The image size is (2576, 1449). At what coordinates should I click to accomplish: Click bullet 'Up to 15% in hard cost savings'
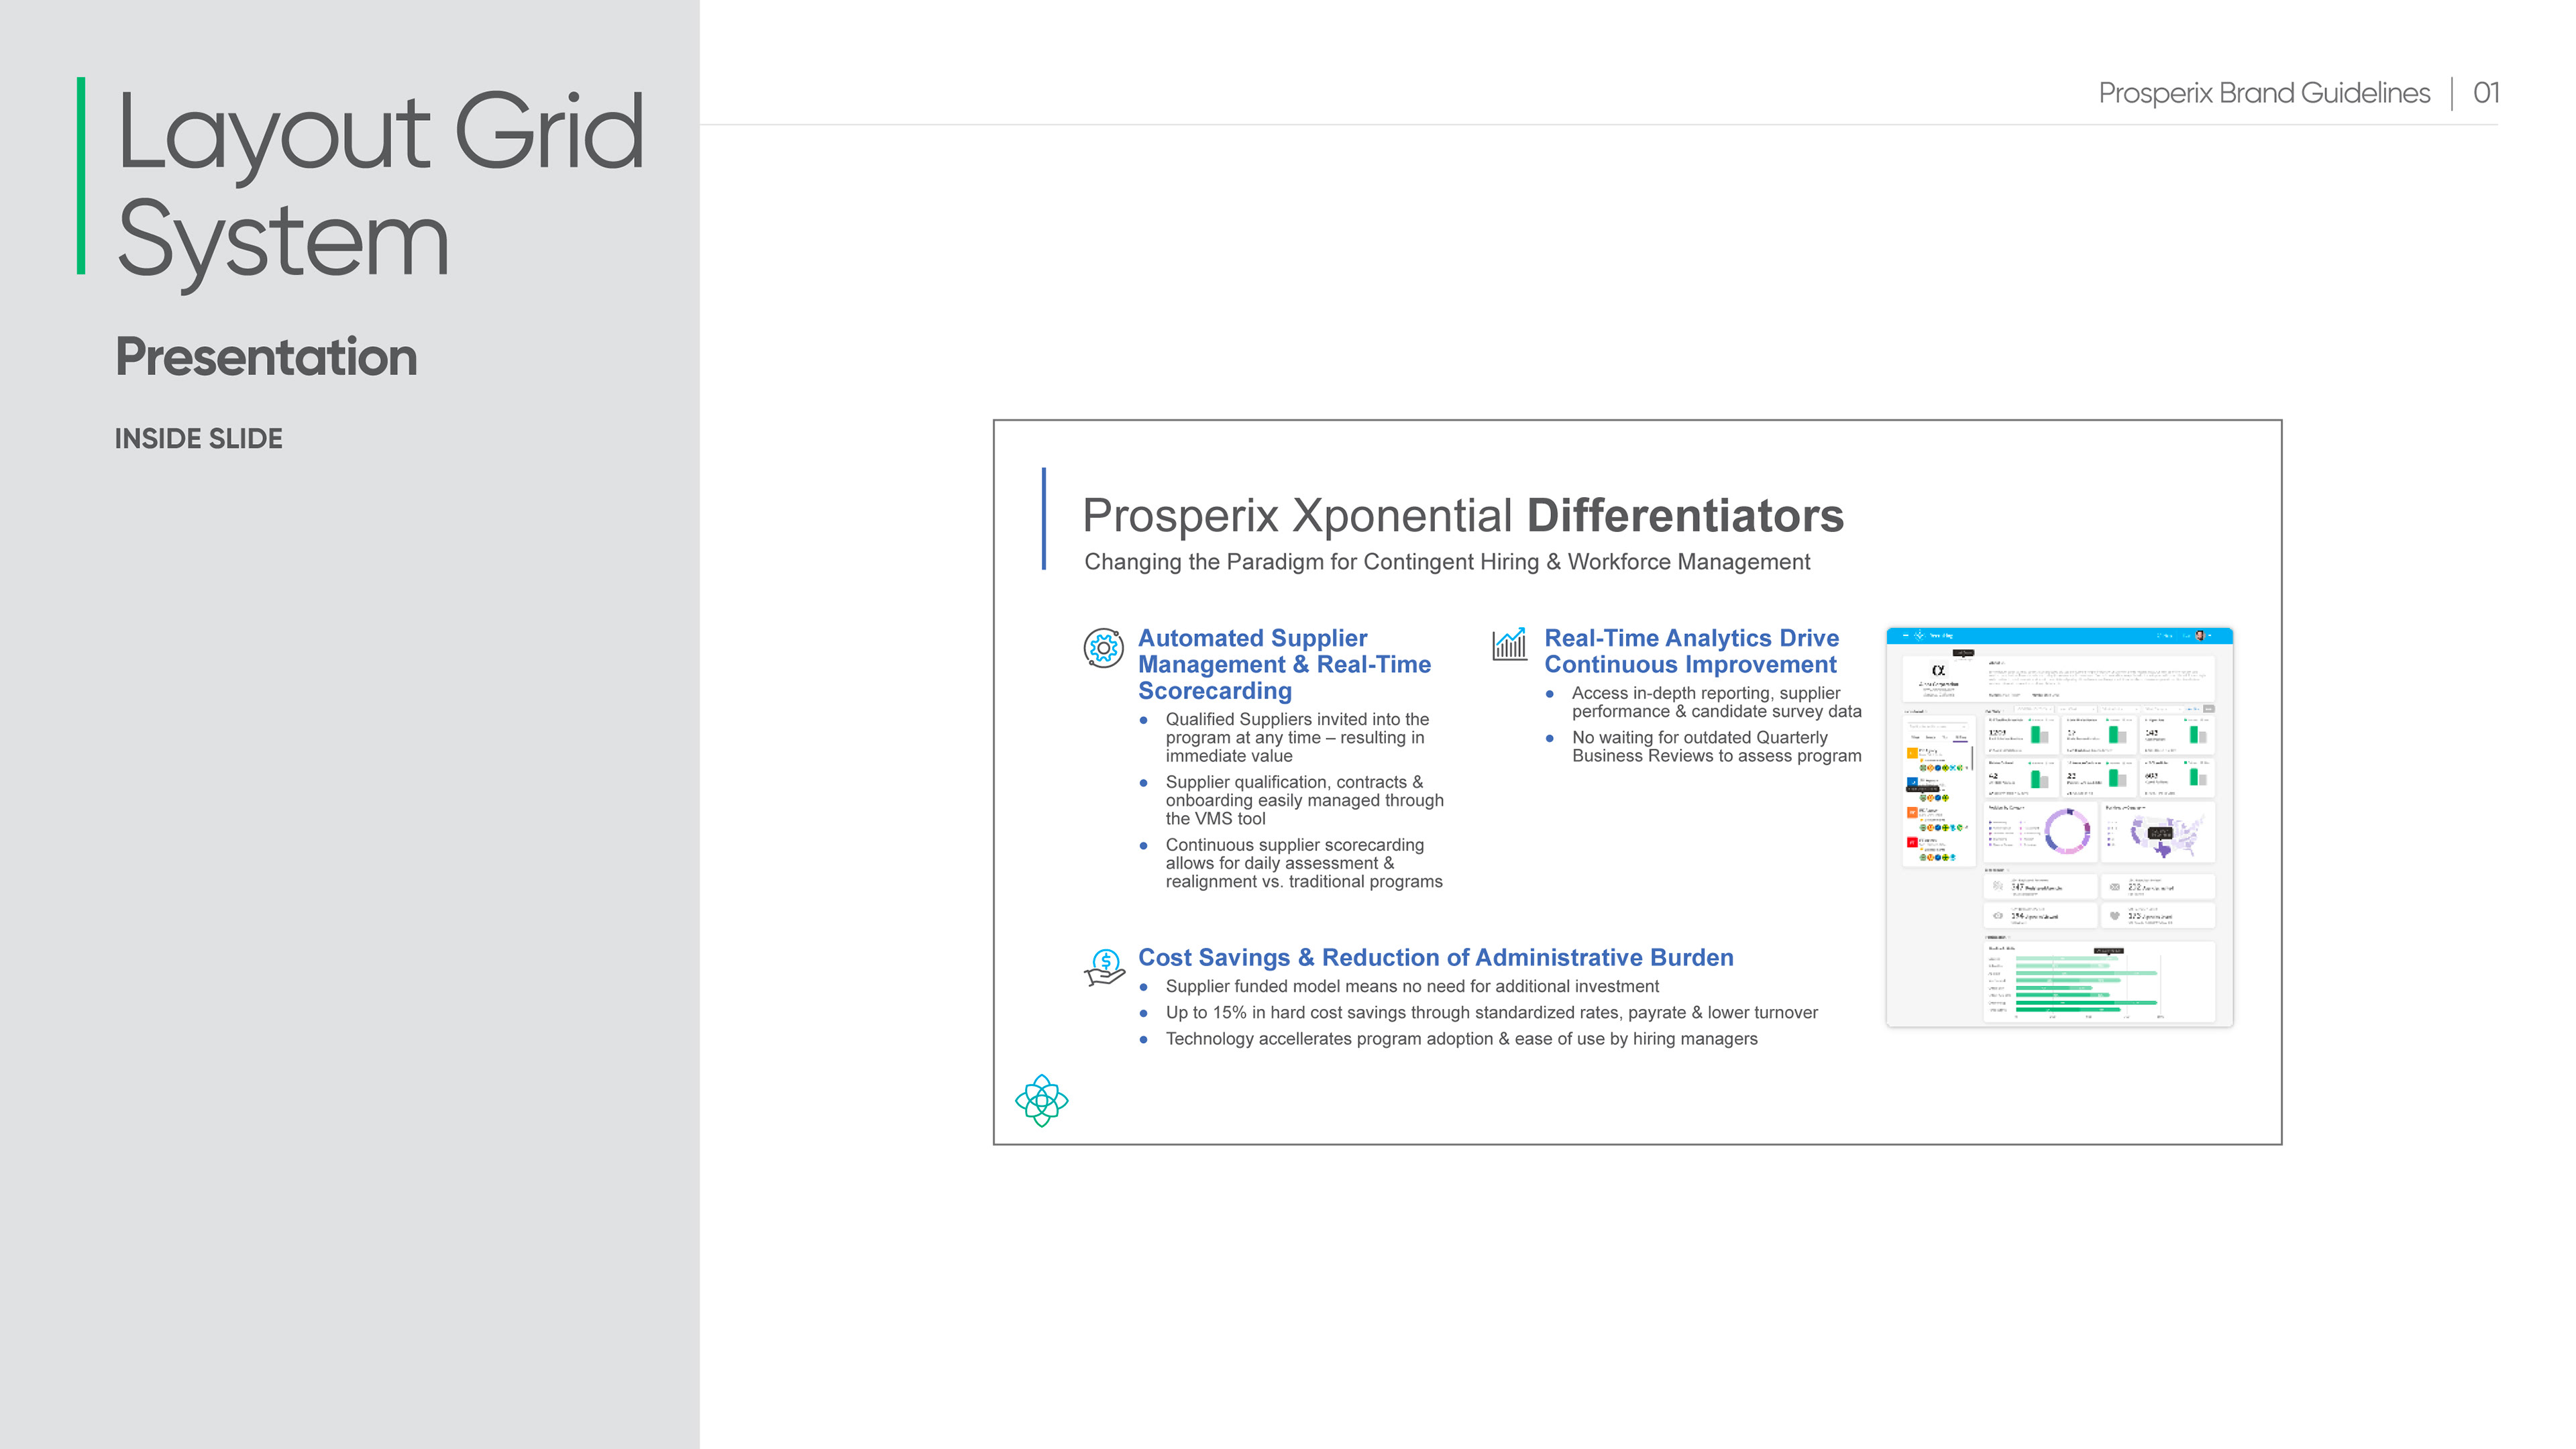click(1491, 1012)
